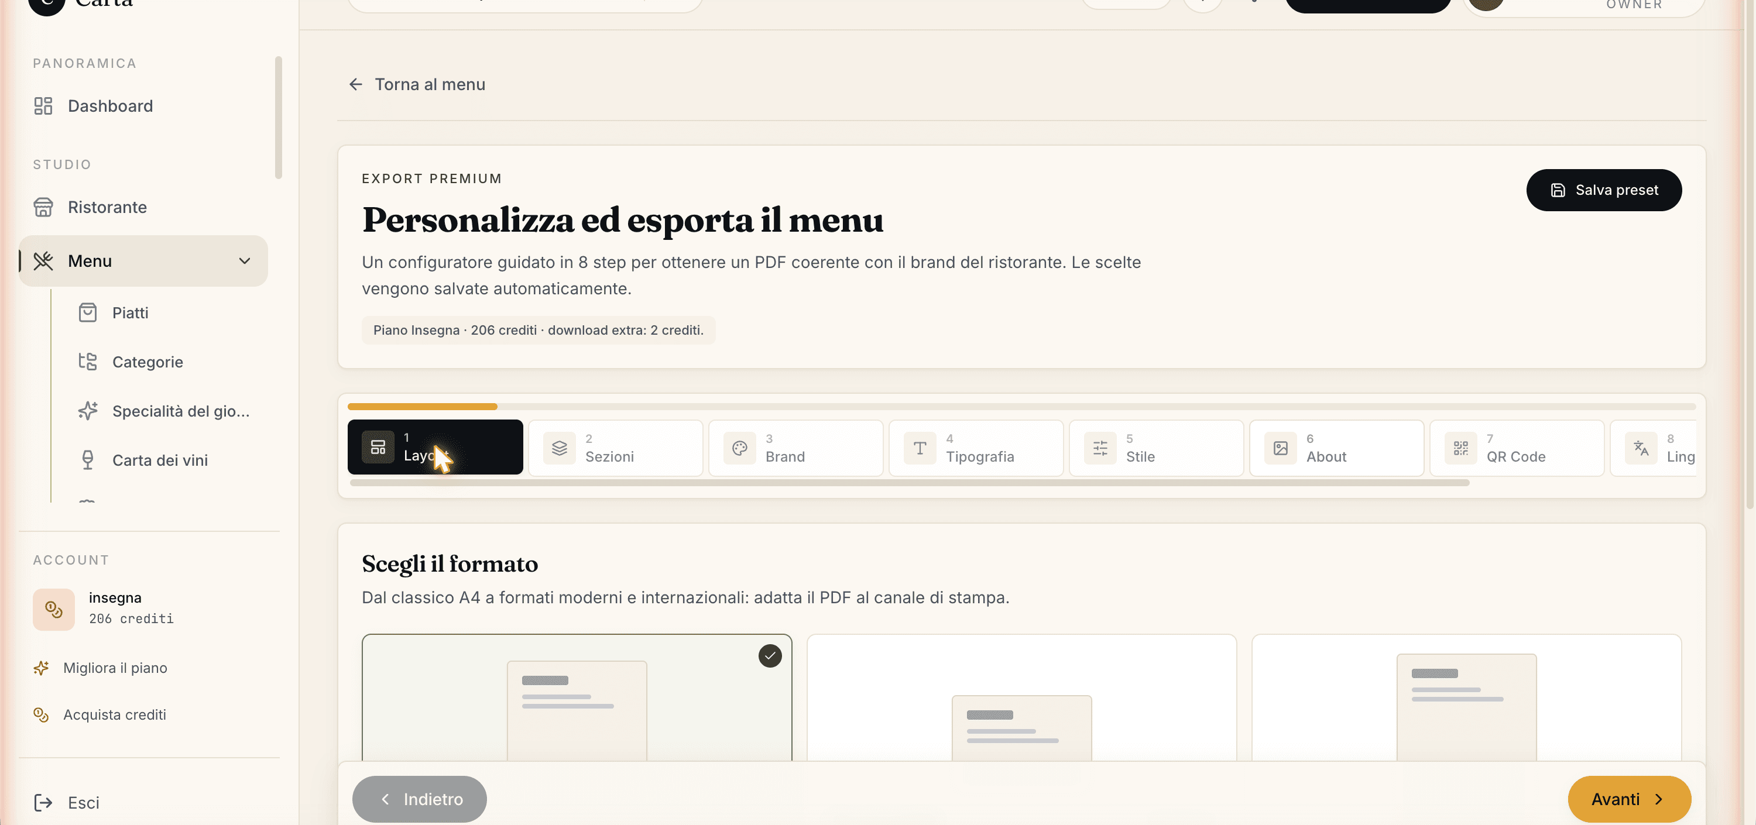
Task: Click the orange step progress bar
Action: pyautogui.click(x=423, y=407)
